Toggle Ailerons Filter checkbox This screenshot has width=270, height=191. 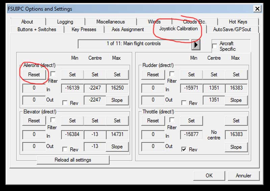53,74
